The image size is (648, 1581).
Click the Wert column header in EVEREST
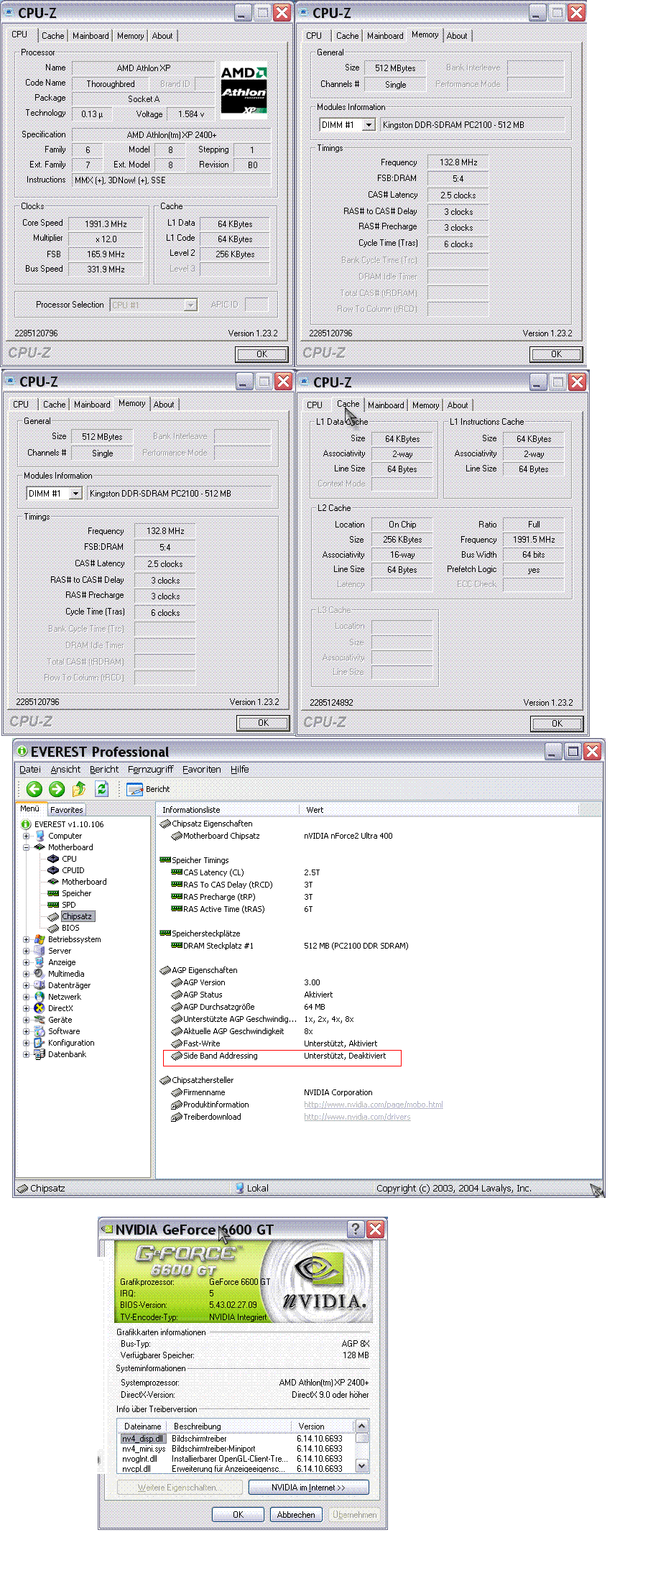tap(439, 810)
